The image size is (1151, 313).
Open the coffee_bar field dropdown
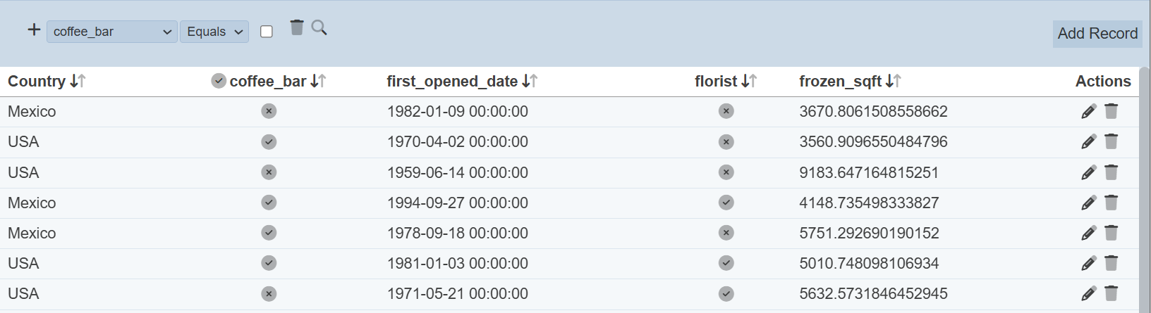(x=111, y=32)
